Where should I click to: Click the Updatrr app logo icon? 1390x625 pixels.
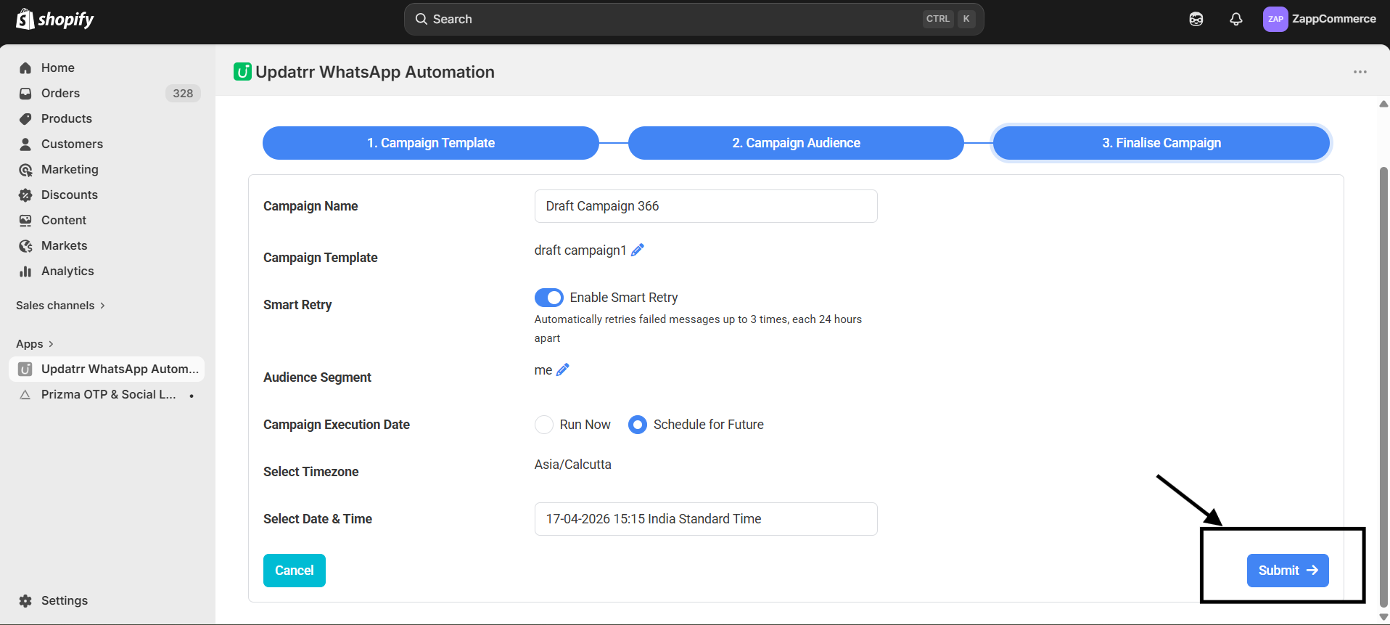(x=242, y=72)
